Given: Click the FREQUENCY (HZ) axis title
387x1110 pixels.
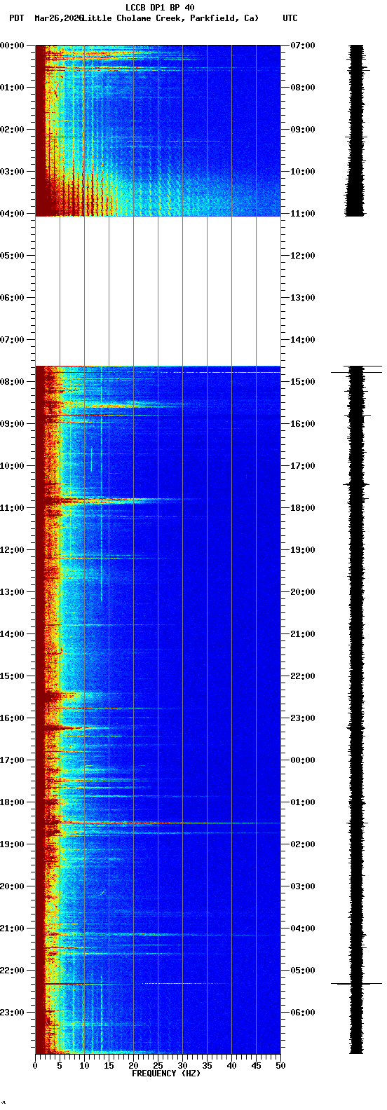Looking at the screenshot, I should pyautogui.click(x=166, y=1074).
